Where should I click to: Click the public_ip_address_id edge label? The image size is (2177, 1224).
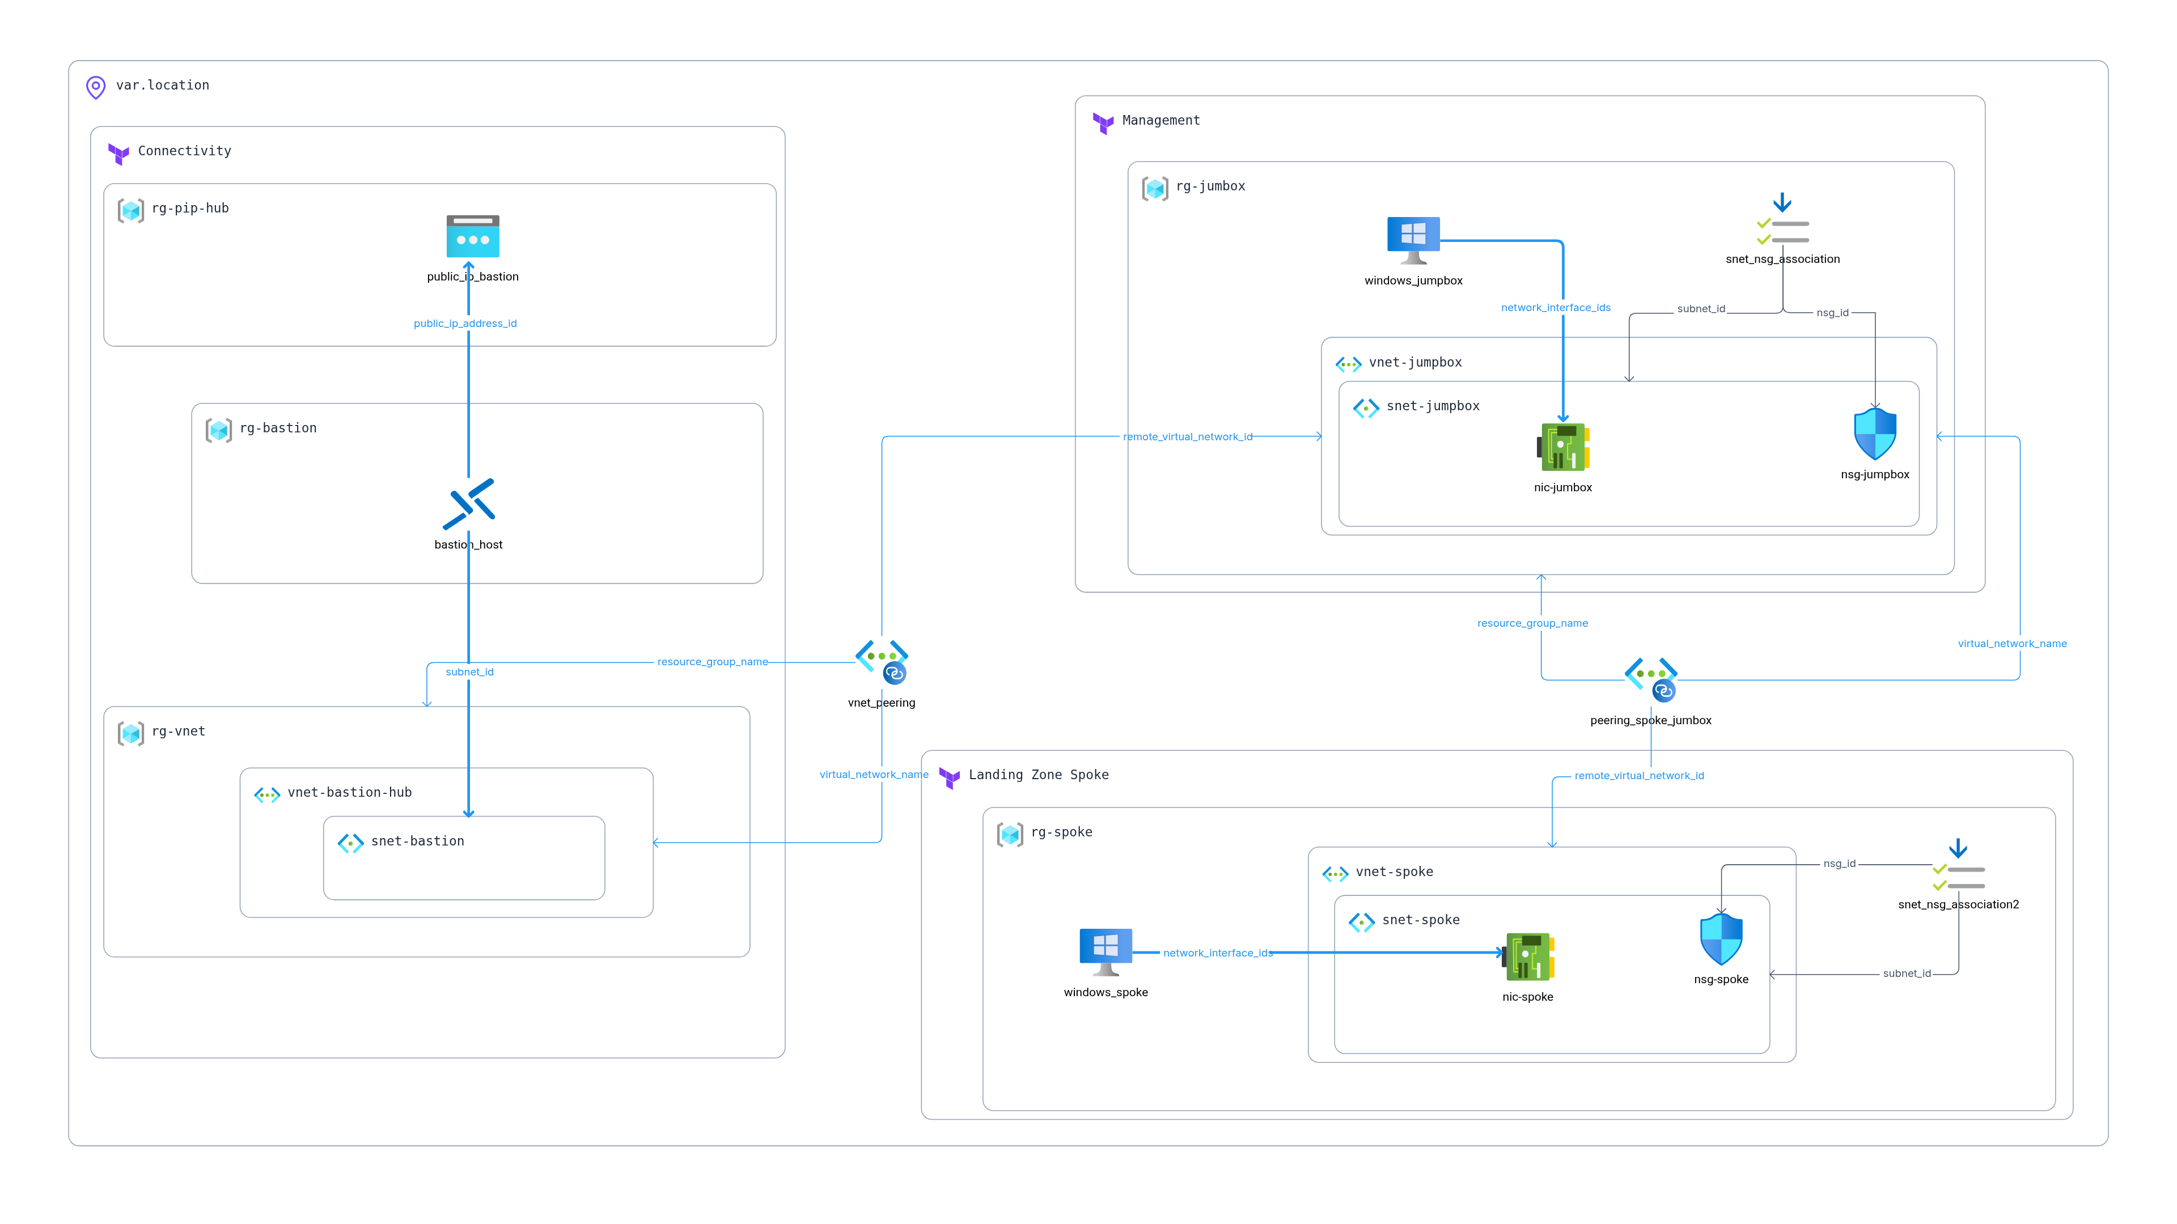pyautogui.click(x=465, y=324)
